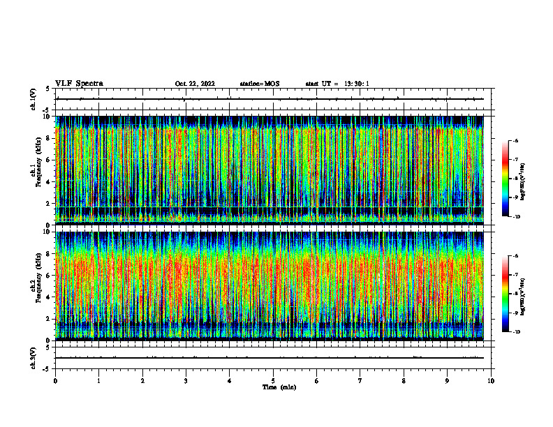Click the ch.2 colorbar log(PSD) label
Screen dimensions: 553x427
point(522,297)
